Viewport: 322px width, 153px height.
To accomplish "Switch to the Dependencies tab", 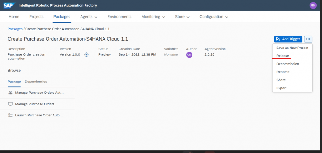I will (36, 82).
